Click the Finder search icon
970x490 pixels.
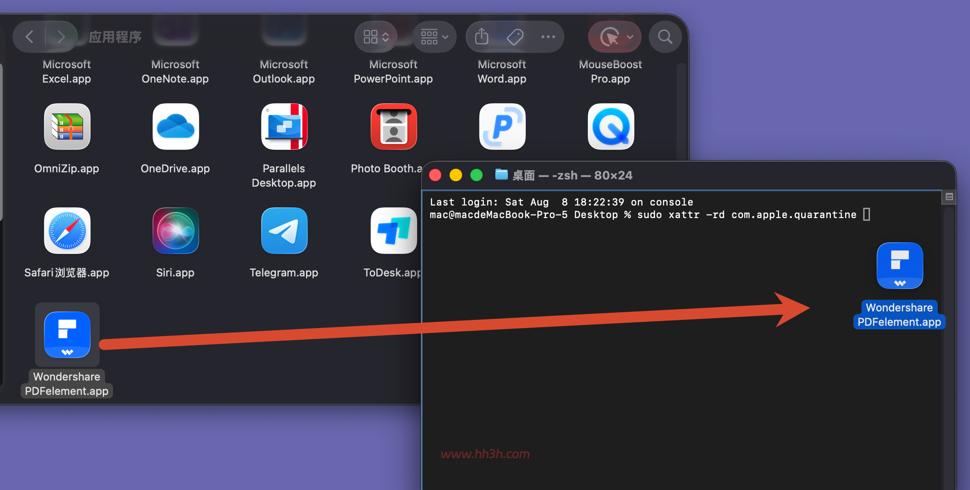tap(665, 37)
